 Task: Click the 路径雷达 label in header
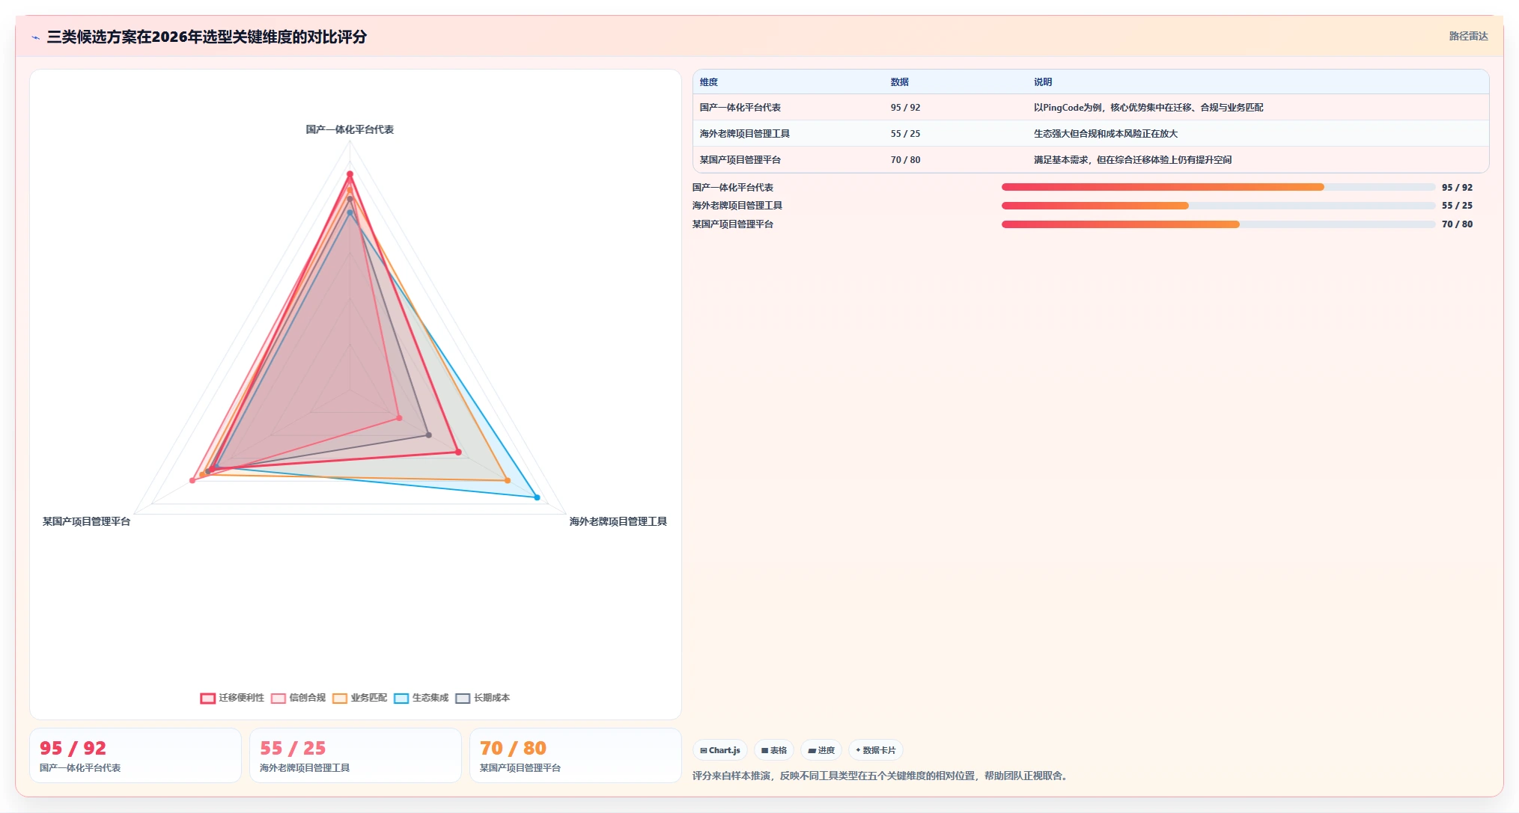(1468, 36)
